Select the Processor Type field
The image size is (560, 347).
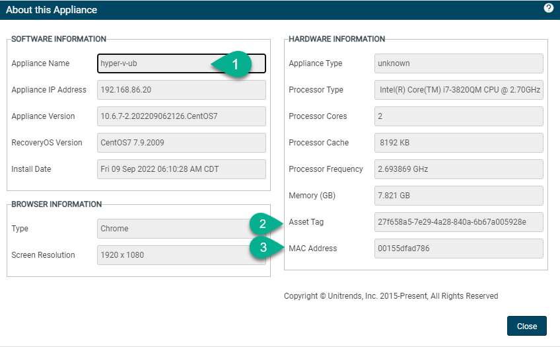click(459, 90)
